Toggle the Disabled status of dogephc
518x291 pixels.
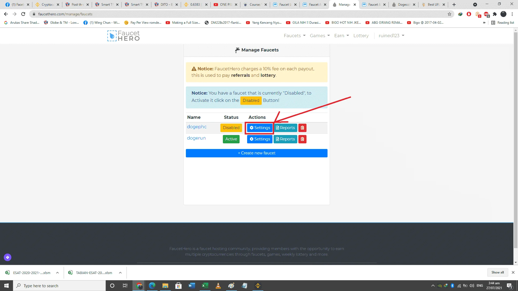231,128
